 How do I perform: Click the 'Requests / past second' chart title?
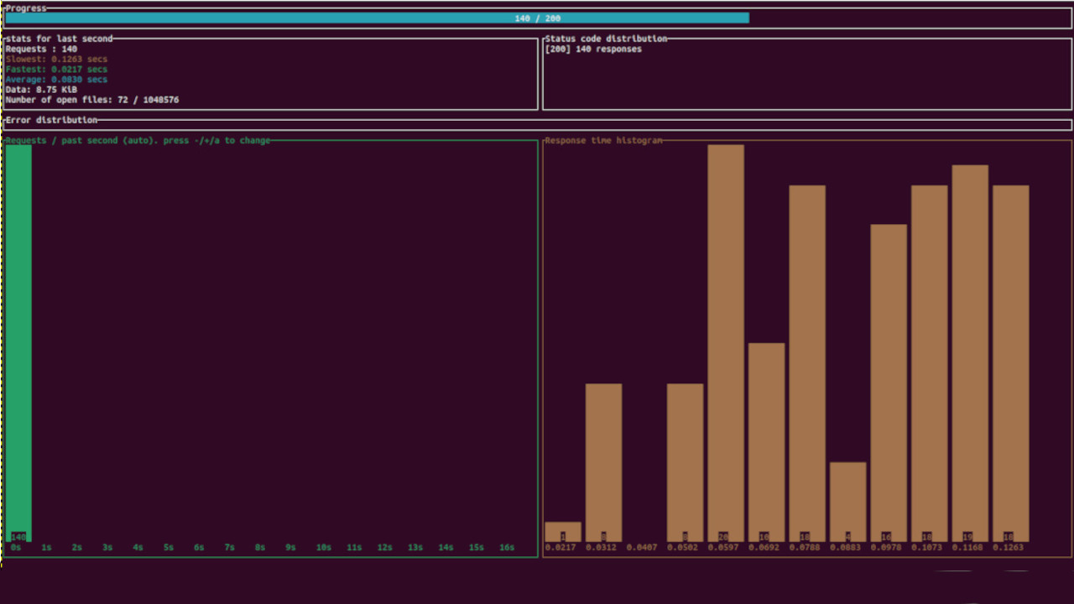(x=138, y=140)
